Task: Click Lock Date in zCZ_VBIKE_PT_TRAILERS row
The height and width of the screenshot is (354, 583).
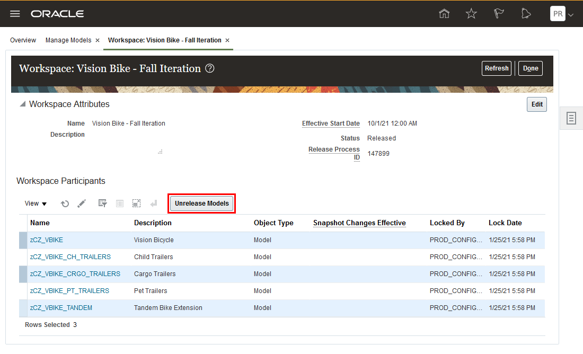Action: [512, 291]
